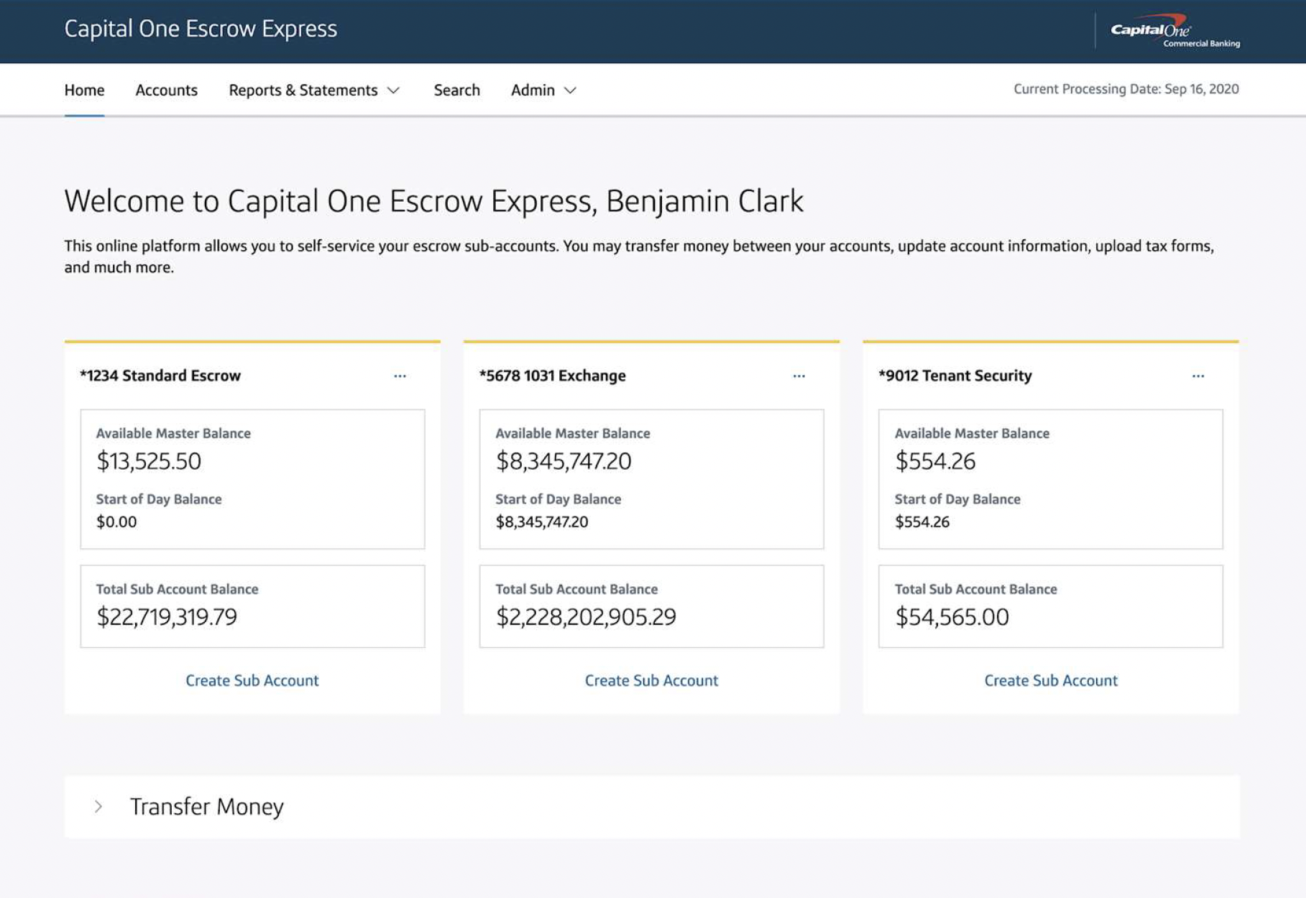Create Sub Account under 1031 Exchange
Screen dimensions: 1306x898
[x=651, y=680]
